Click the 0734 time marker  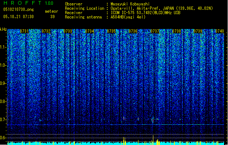90,31
